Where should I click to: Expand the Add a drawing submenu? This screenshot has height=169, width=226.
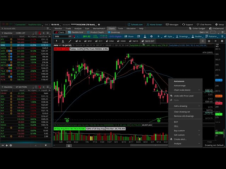(185, 106)
